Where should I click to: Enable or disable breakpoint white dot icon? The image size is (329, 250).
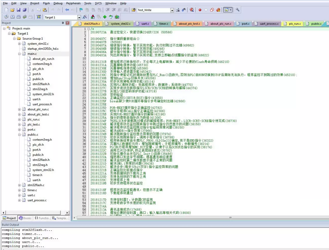206,10
